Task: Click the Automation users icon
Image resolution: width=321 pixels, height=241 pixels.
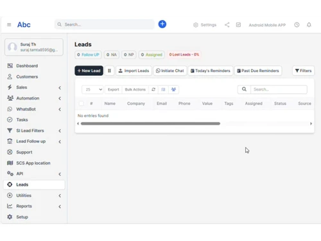Action: click(x=10, y=98)
